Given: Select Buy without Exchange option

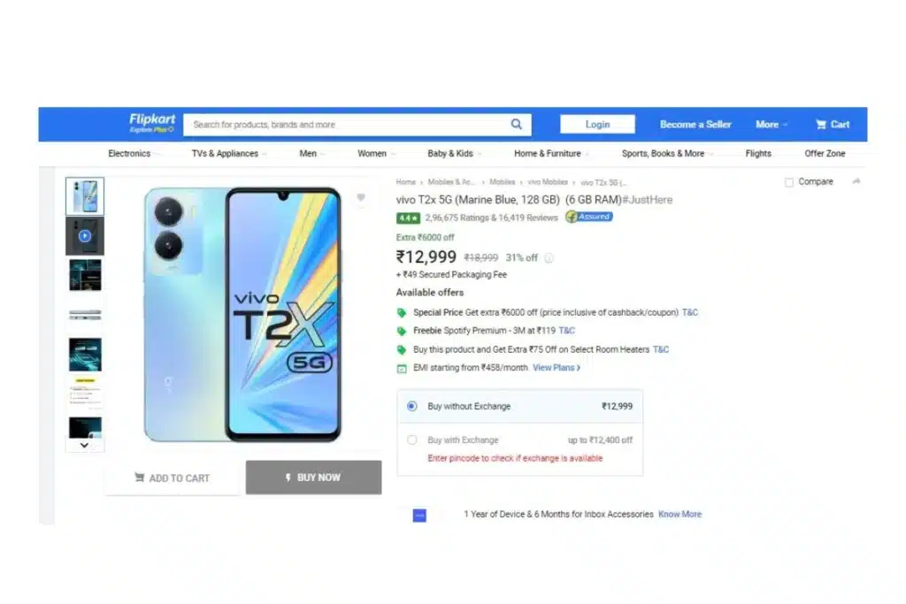Looking at the screenshot, I should coord(412,406).
